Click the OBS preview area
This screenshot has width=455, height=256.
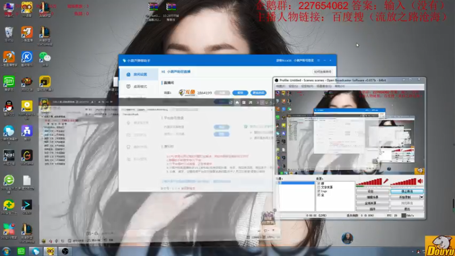point(350,132)
